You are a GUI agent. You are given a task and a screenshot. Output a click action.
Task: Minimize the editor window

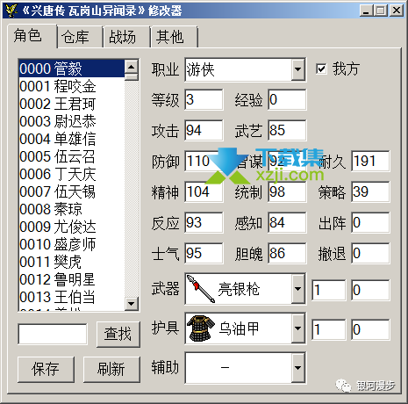(366, 11)
